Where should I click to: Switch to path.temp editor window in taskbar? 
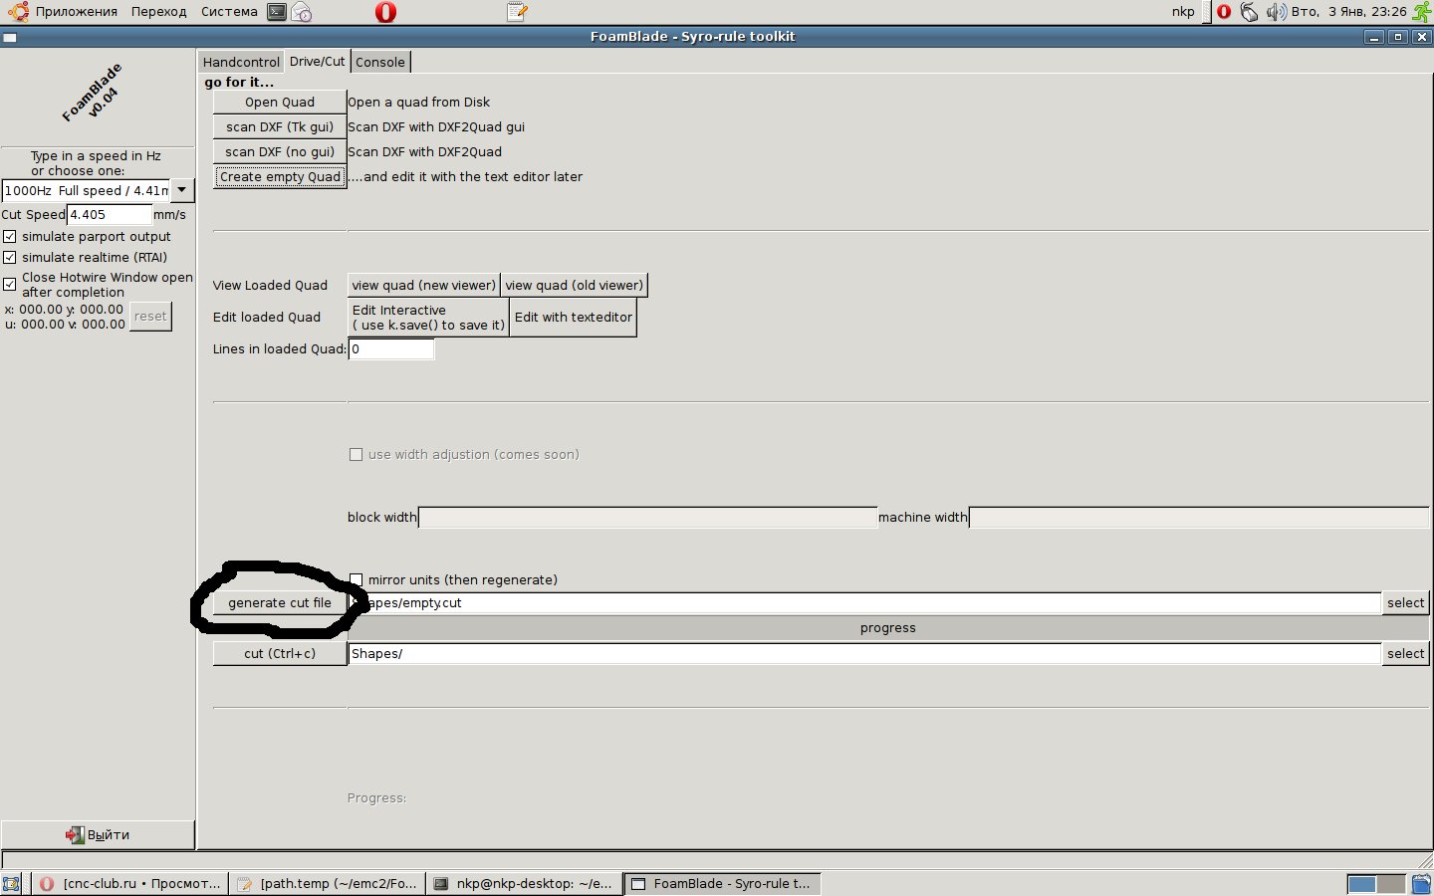pyautogui.click(x=328, y=883)
